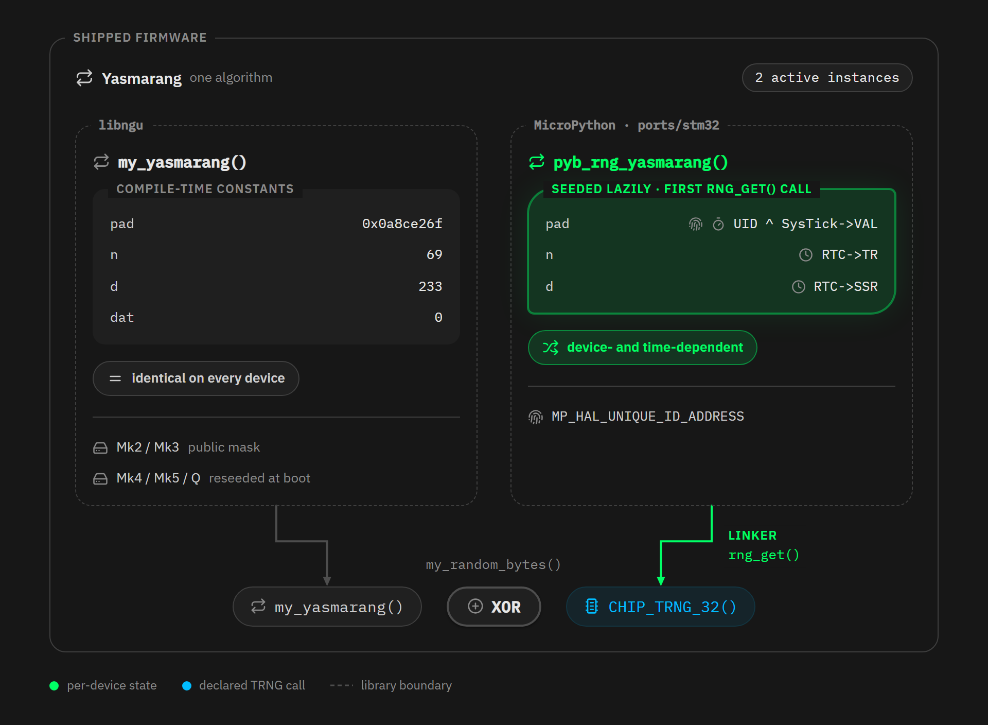988x725 pixels.
Task: Click the n value 69
Action: point(434,255)
